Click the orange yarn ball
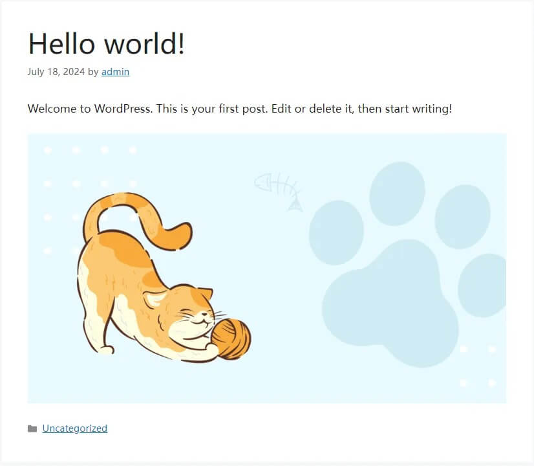 click(x=233, y=338)
